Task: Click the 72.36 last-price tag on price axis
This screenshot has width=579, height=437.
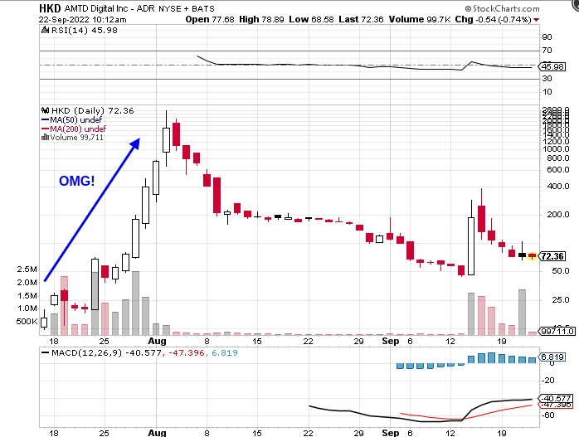Action: coord(552,256)
